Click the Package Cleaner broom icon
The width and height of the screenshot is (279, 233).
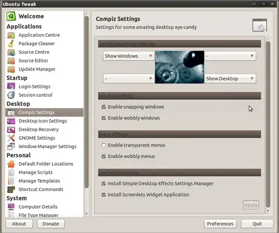11,43
